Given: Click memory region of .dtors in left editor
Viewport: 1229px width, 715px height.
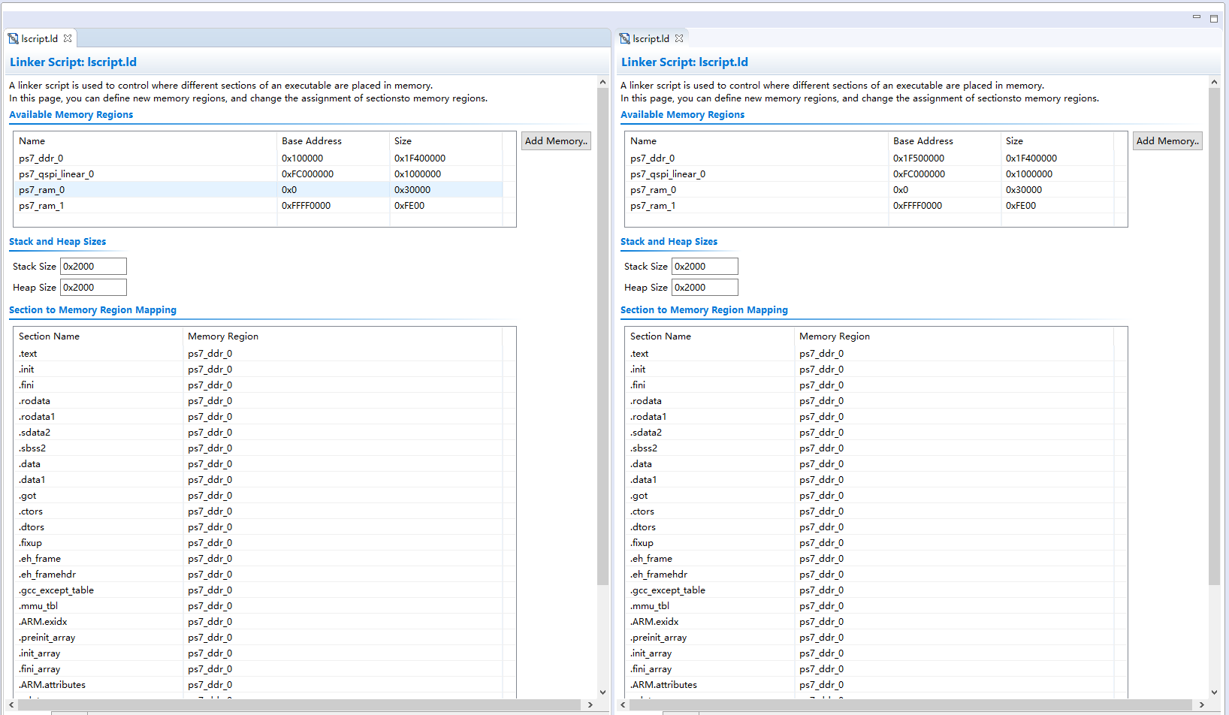Looking at the screenshot, I should [x=210, y=527].
